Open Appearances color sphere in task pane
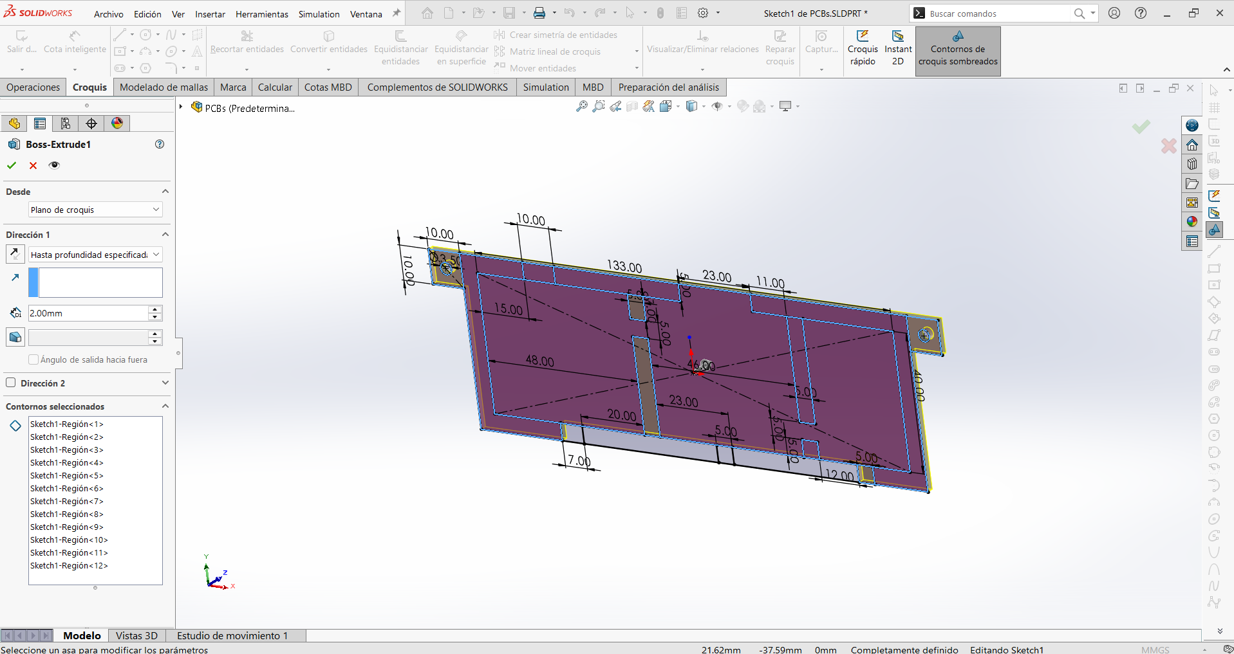The height and width of the screenshot is (654, 1234). [1192, 222]
